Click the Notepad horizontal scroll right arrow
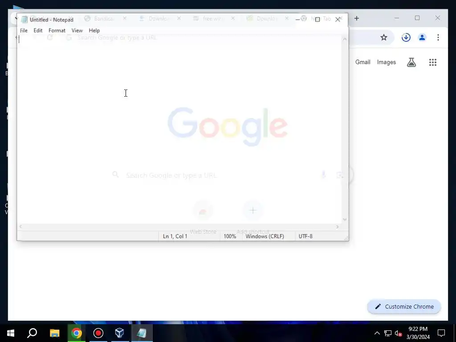This screenshot has width=456, height=342. click(338, 227)
